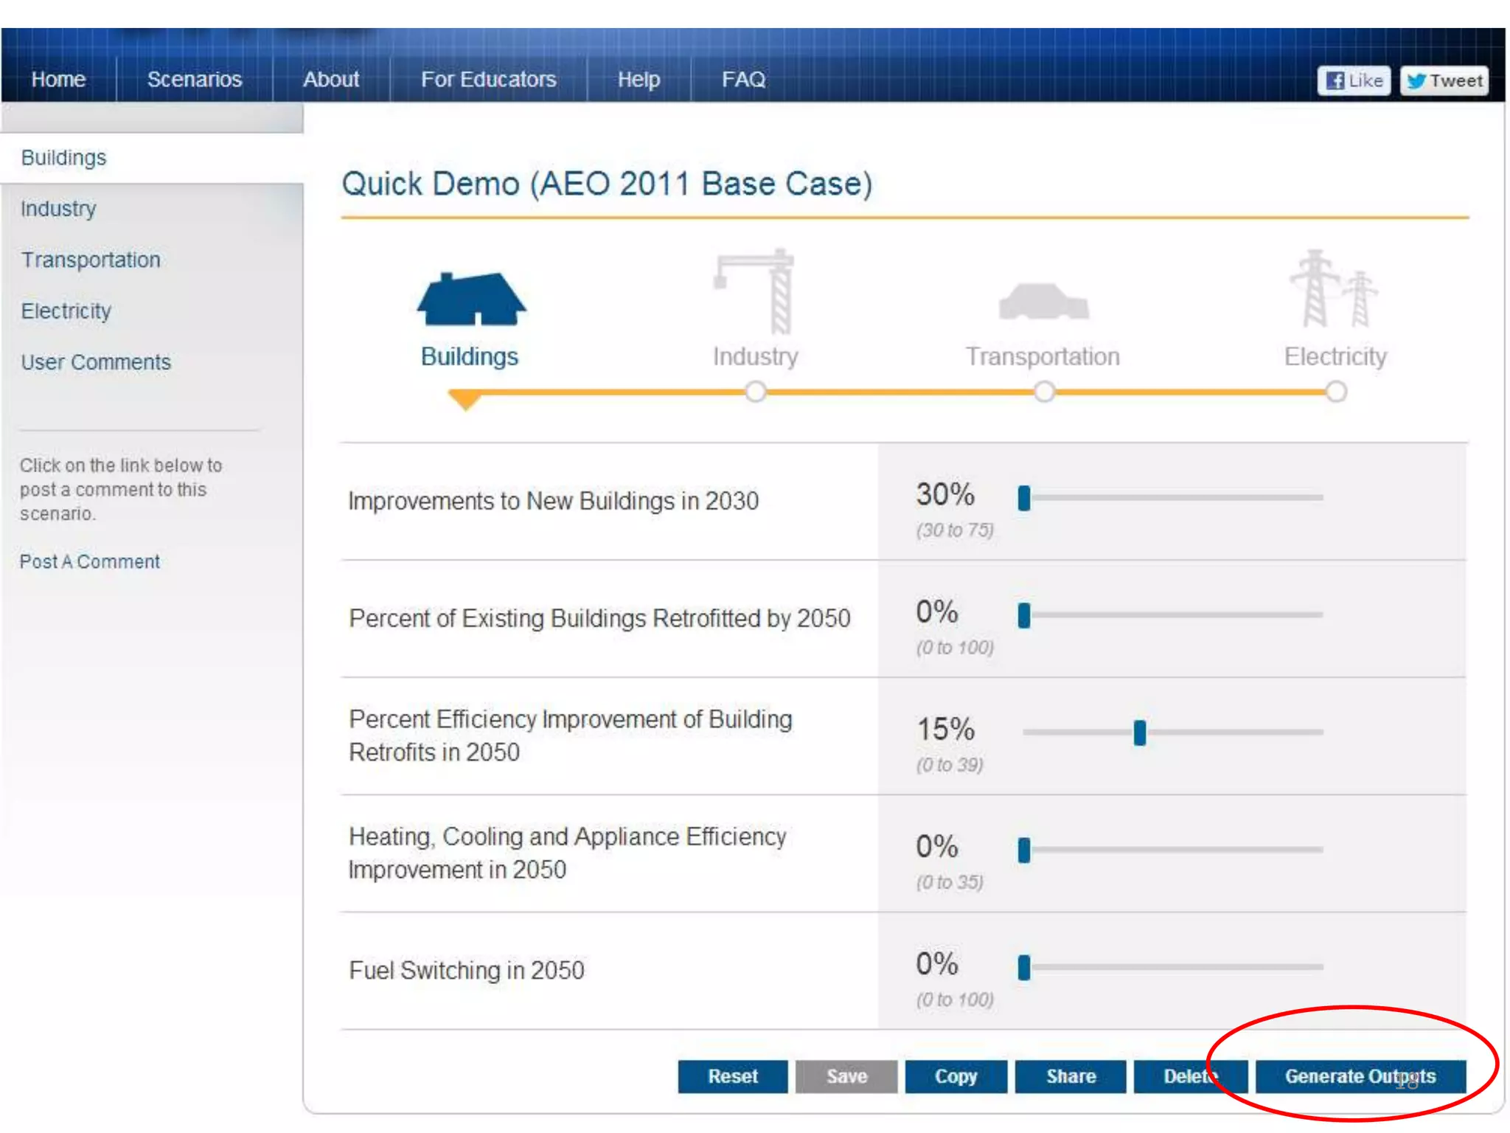The height and width of the screenshot is (1133, 1510).
Task: Select Transportation in the left sidebar
Action: tap(91, 260)
